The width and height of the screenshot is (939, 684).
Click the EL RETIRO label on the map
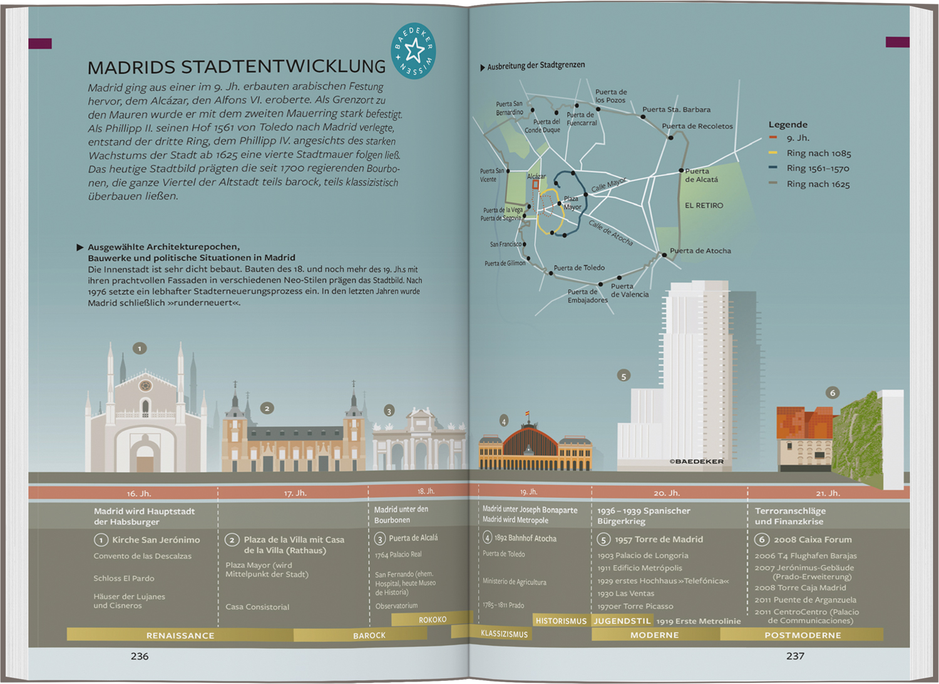[704, 205]
